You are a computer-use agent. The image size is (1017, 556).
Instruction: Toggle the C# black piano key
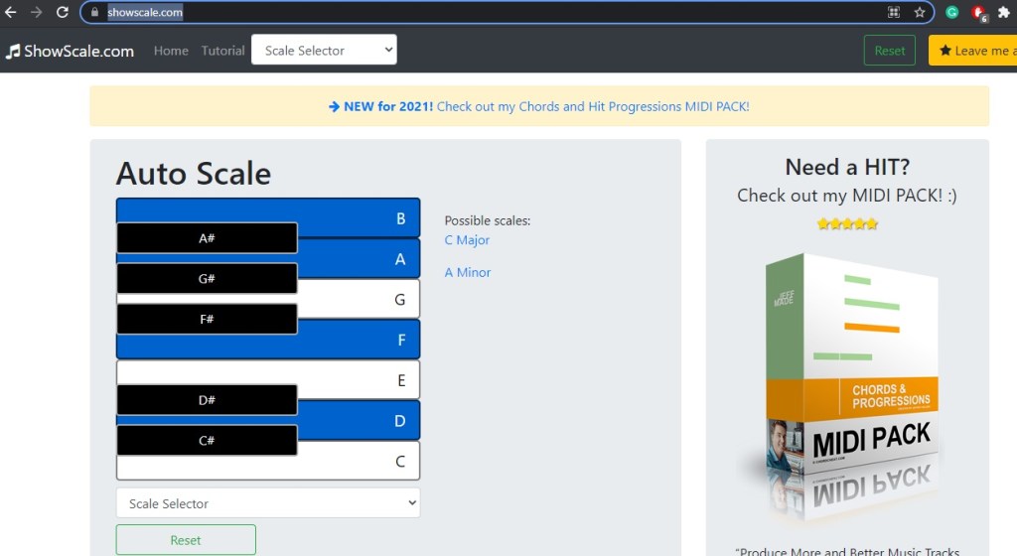point(207,441)
